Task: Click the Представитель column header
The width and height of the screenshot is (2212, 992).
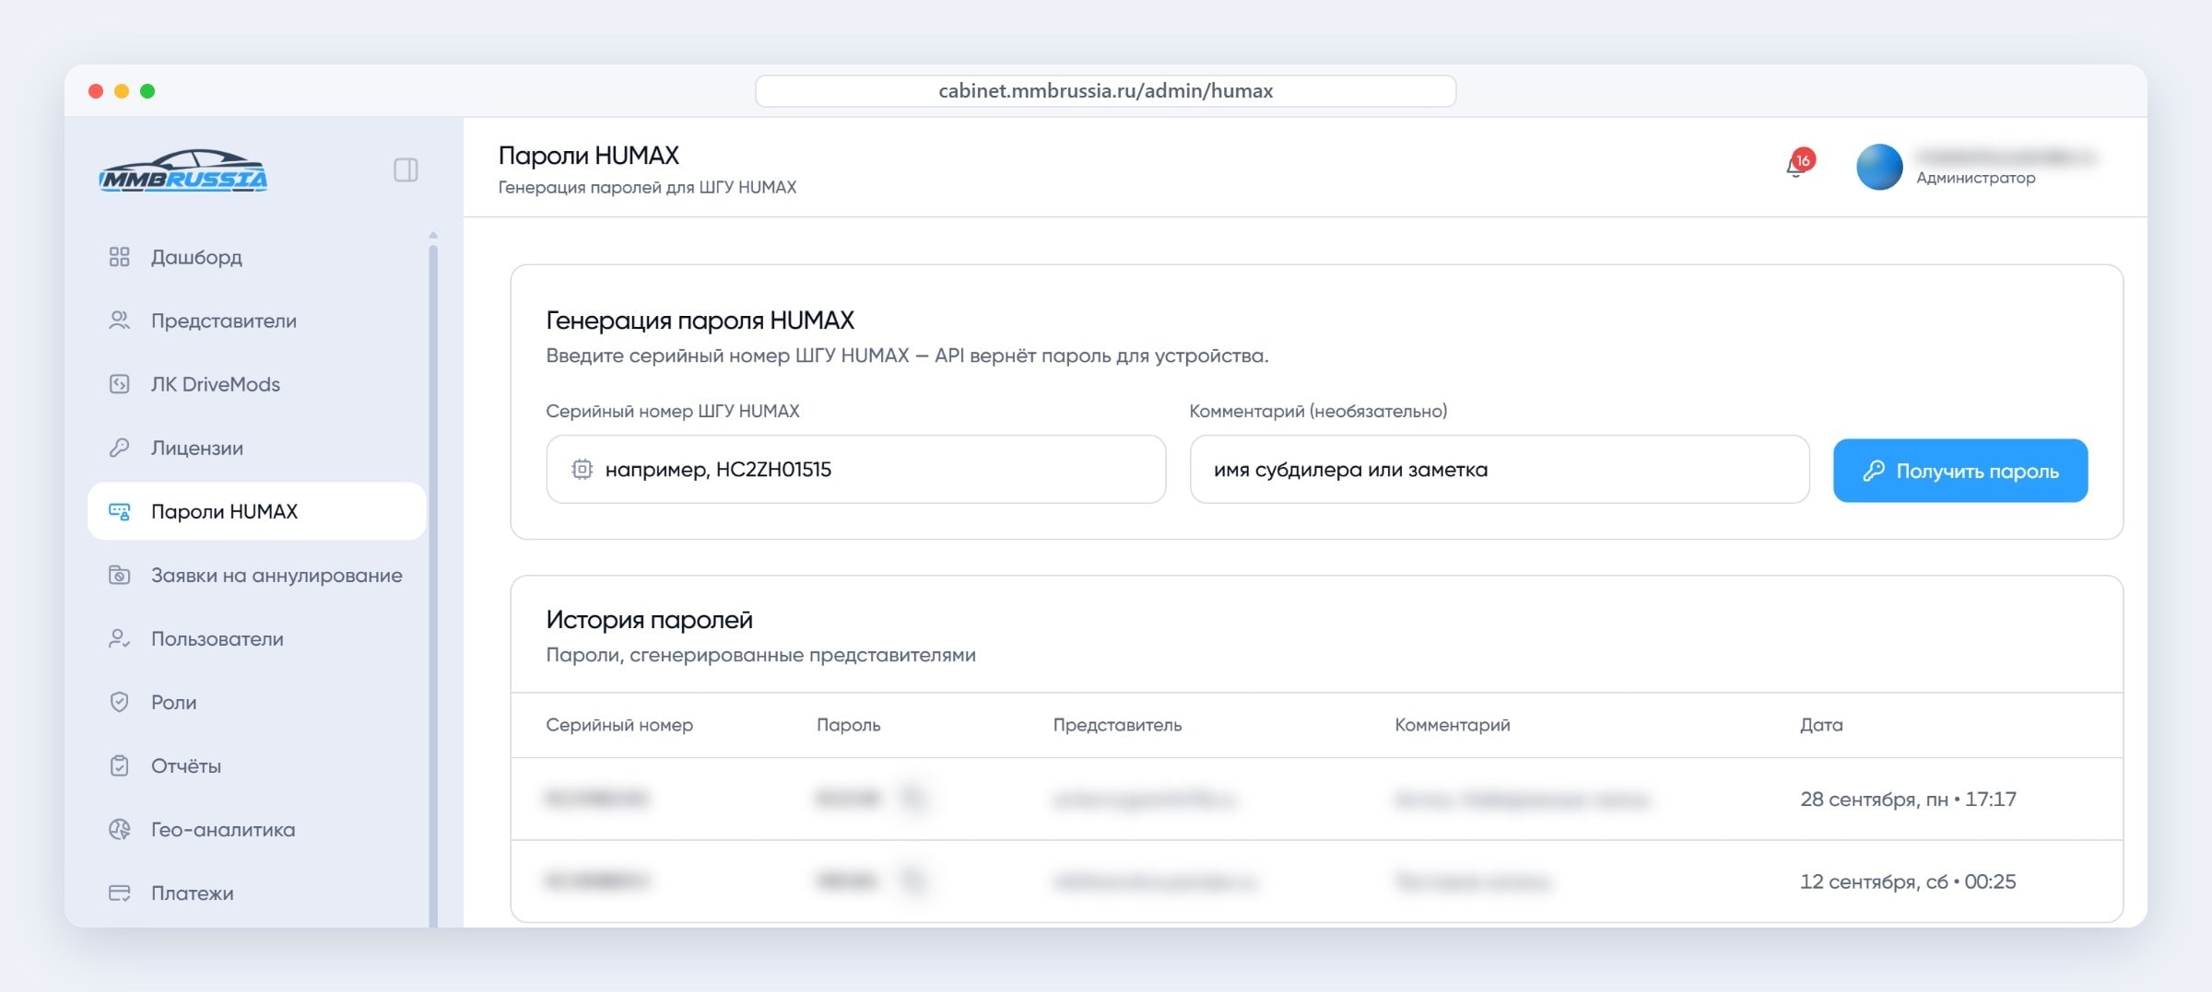Action: tap(1117, 725)
